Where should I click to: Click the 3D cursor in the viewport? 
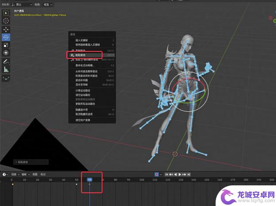pos(175,154)
